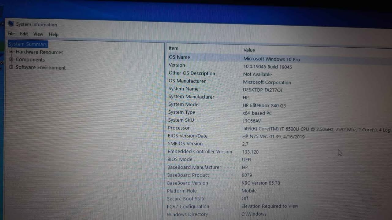Click the Platform Role label
Image resolution: width=392 pixels, height=220 pixels.
tap(182, 191)
